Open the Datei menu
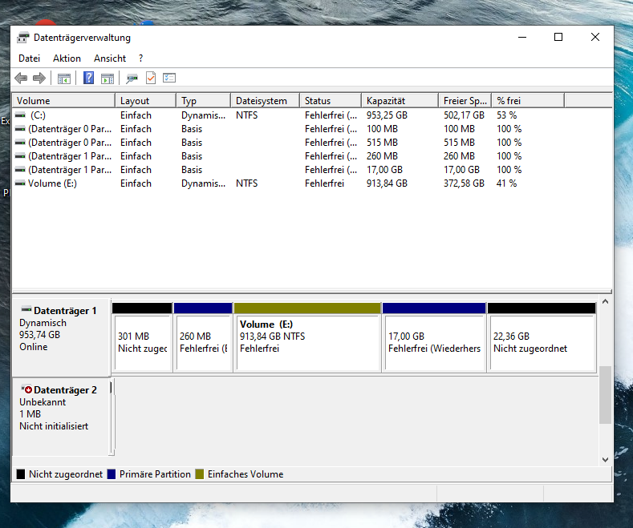The width and height of the screenshot is (633, 528). pyautogui.click(x=29, y=58)
